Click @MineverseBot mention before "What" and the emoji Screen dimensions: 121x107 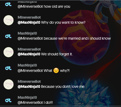[x=30, y=71]
